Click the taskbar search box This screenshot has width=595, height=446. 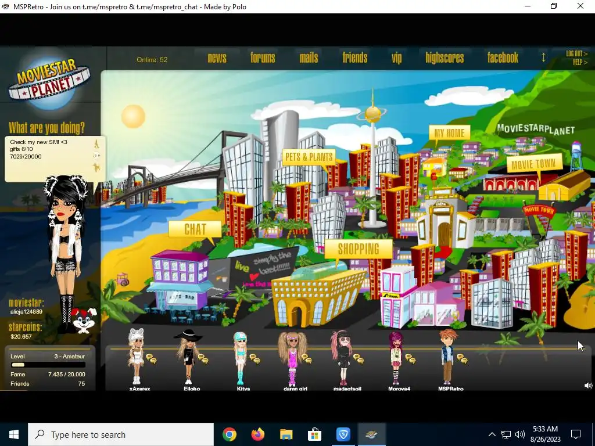coord(121,434)
